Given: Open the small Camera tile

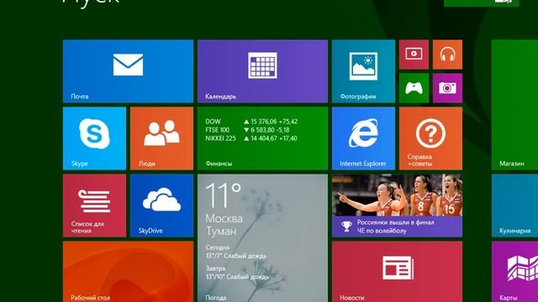Looking at the screenshot, I should [x=447, y=88].
